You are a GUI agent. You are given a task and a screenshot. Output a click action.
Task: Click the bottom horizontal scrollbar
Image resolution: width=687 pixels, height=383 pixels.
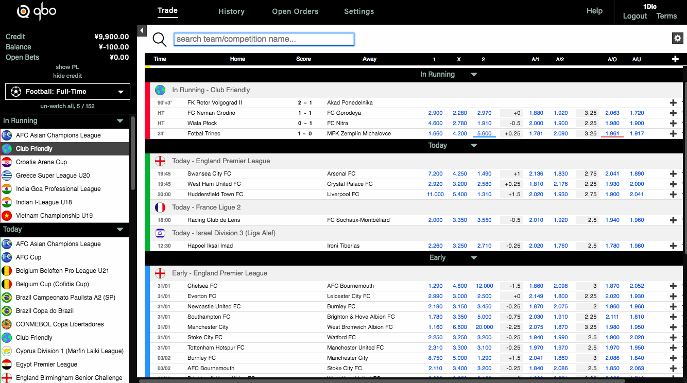click(382, 381)
